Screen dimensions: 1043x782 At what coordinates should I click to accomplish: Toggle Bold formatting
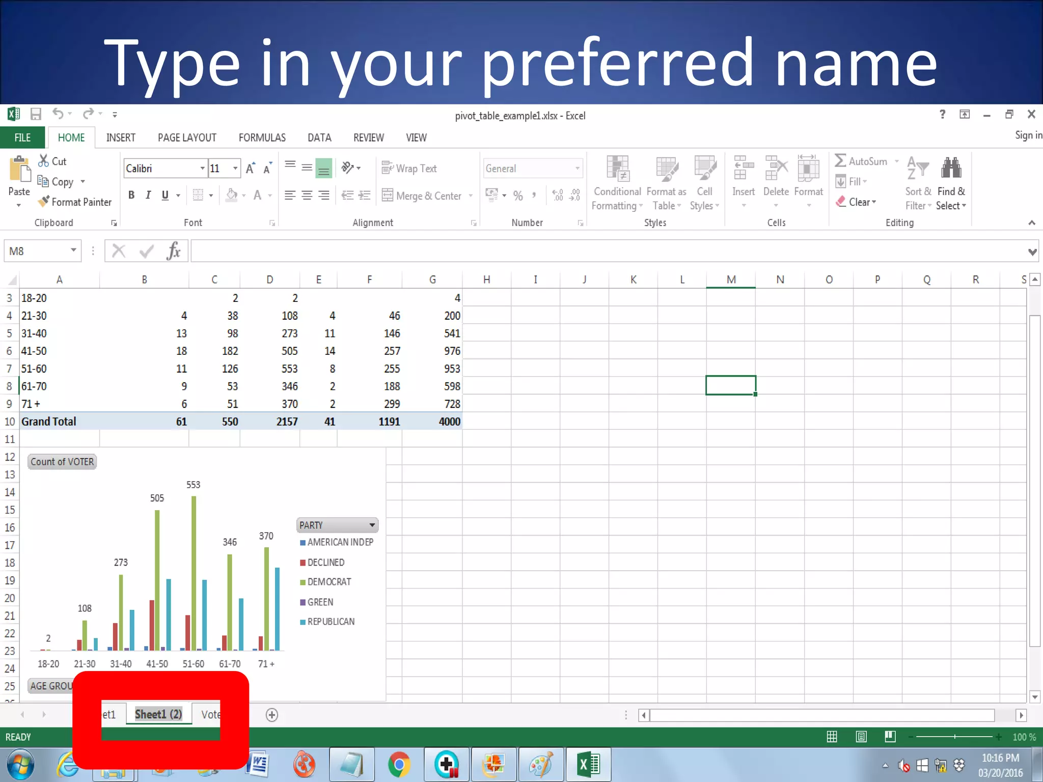131,195
